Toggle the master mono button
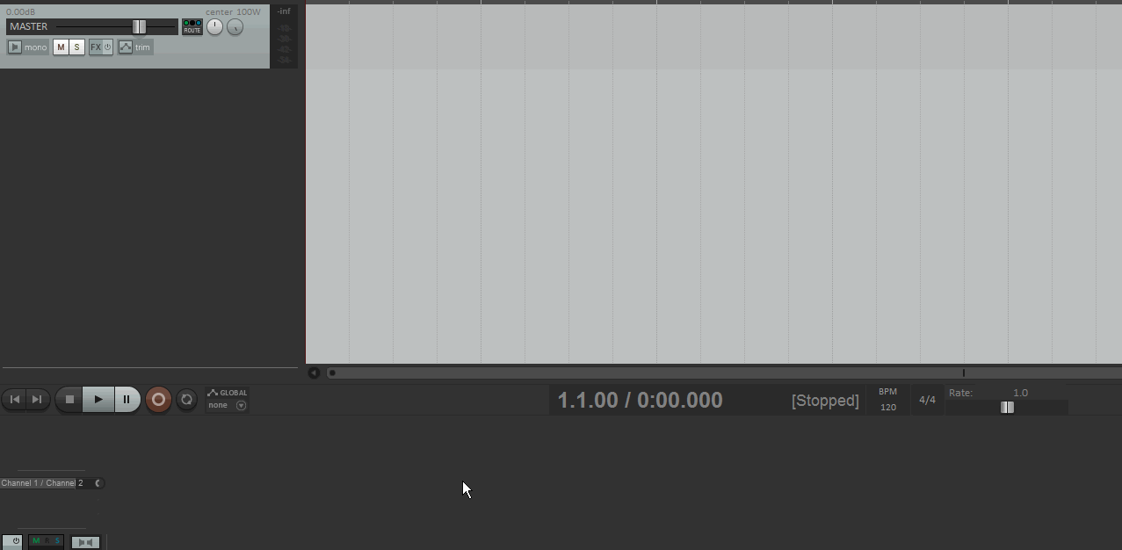The width and height of the screenshot is (1122, 550). (x=28, y=47)
